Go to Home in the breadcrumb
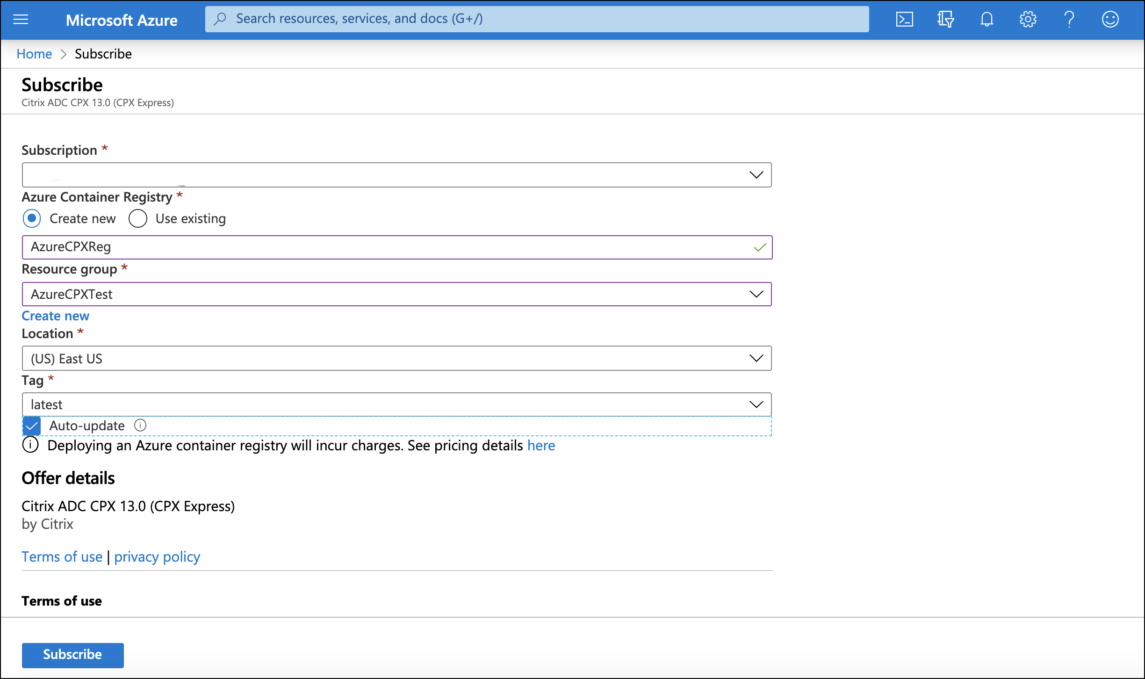 tap(34, 54)
